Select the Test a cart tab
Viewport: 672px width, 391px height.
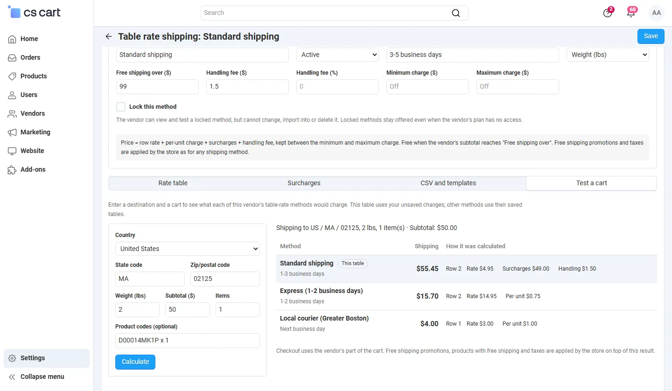pyautogui.click(x=591, y=183)
